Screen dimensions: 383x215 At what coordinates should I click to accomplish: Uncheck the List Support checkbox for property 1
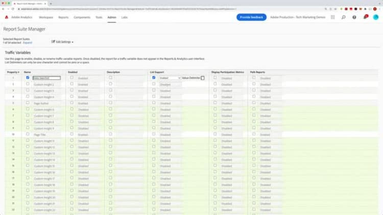tap(154, 78)
